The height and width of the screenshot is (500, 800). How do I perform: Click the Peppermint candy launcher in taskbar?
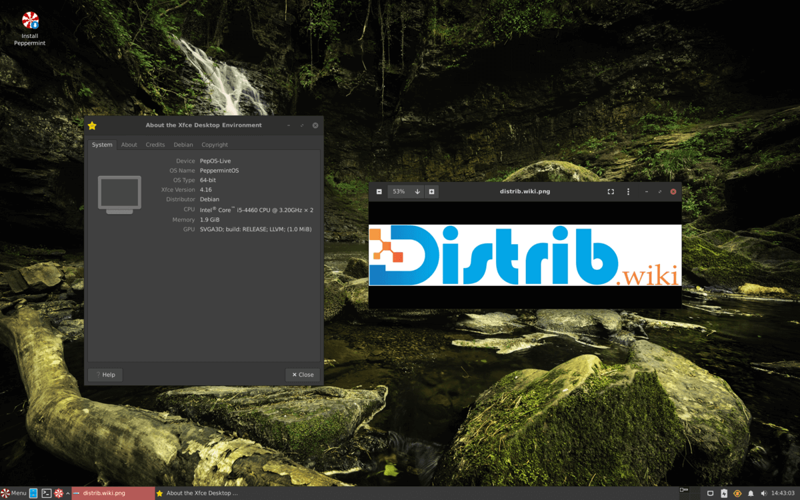click(x=59, y=493)
